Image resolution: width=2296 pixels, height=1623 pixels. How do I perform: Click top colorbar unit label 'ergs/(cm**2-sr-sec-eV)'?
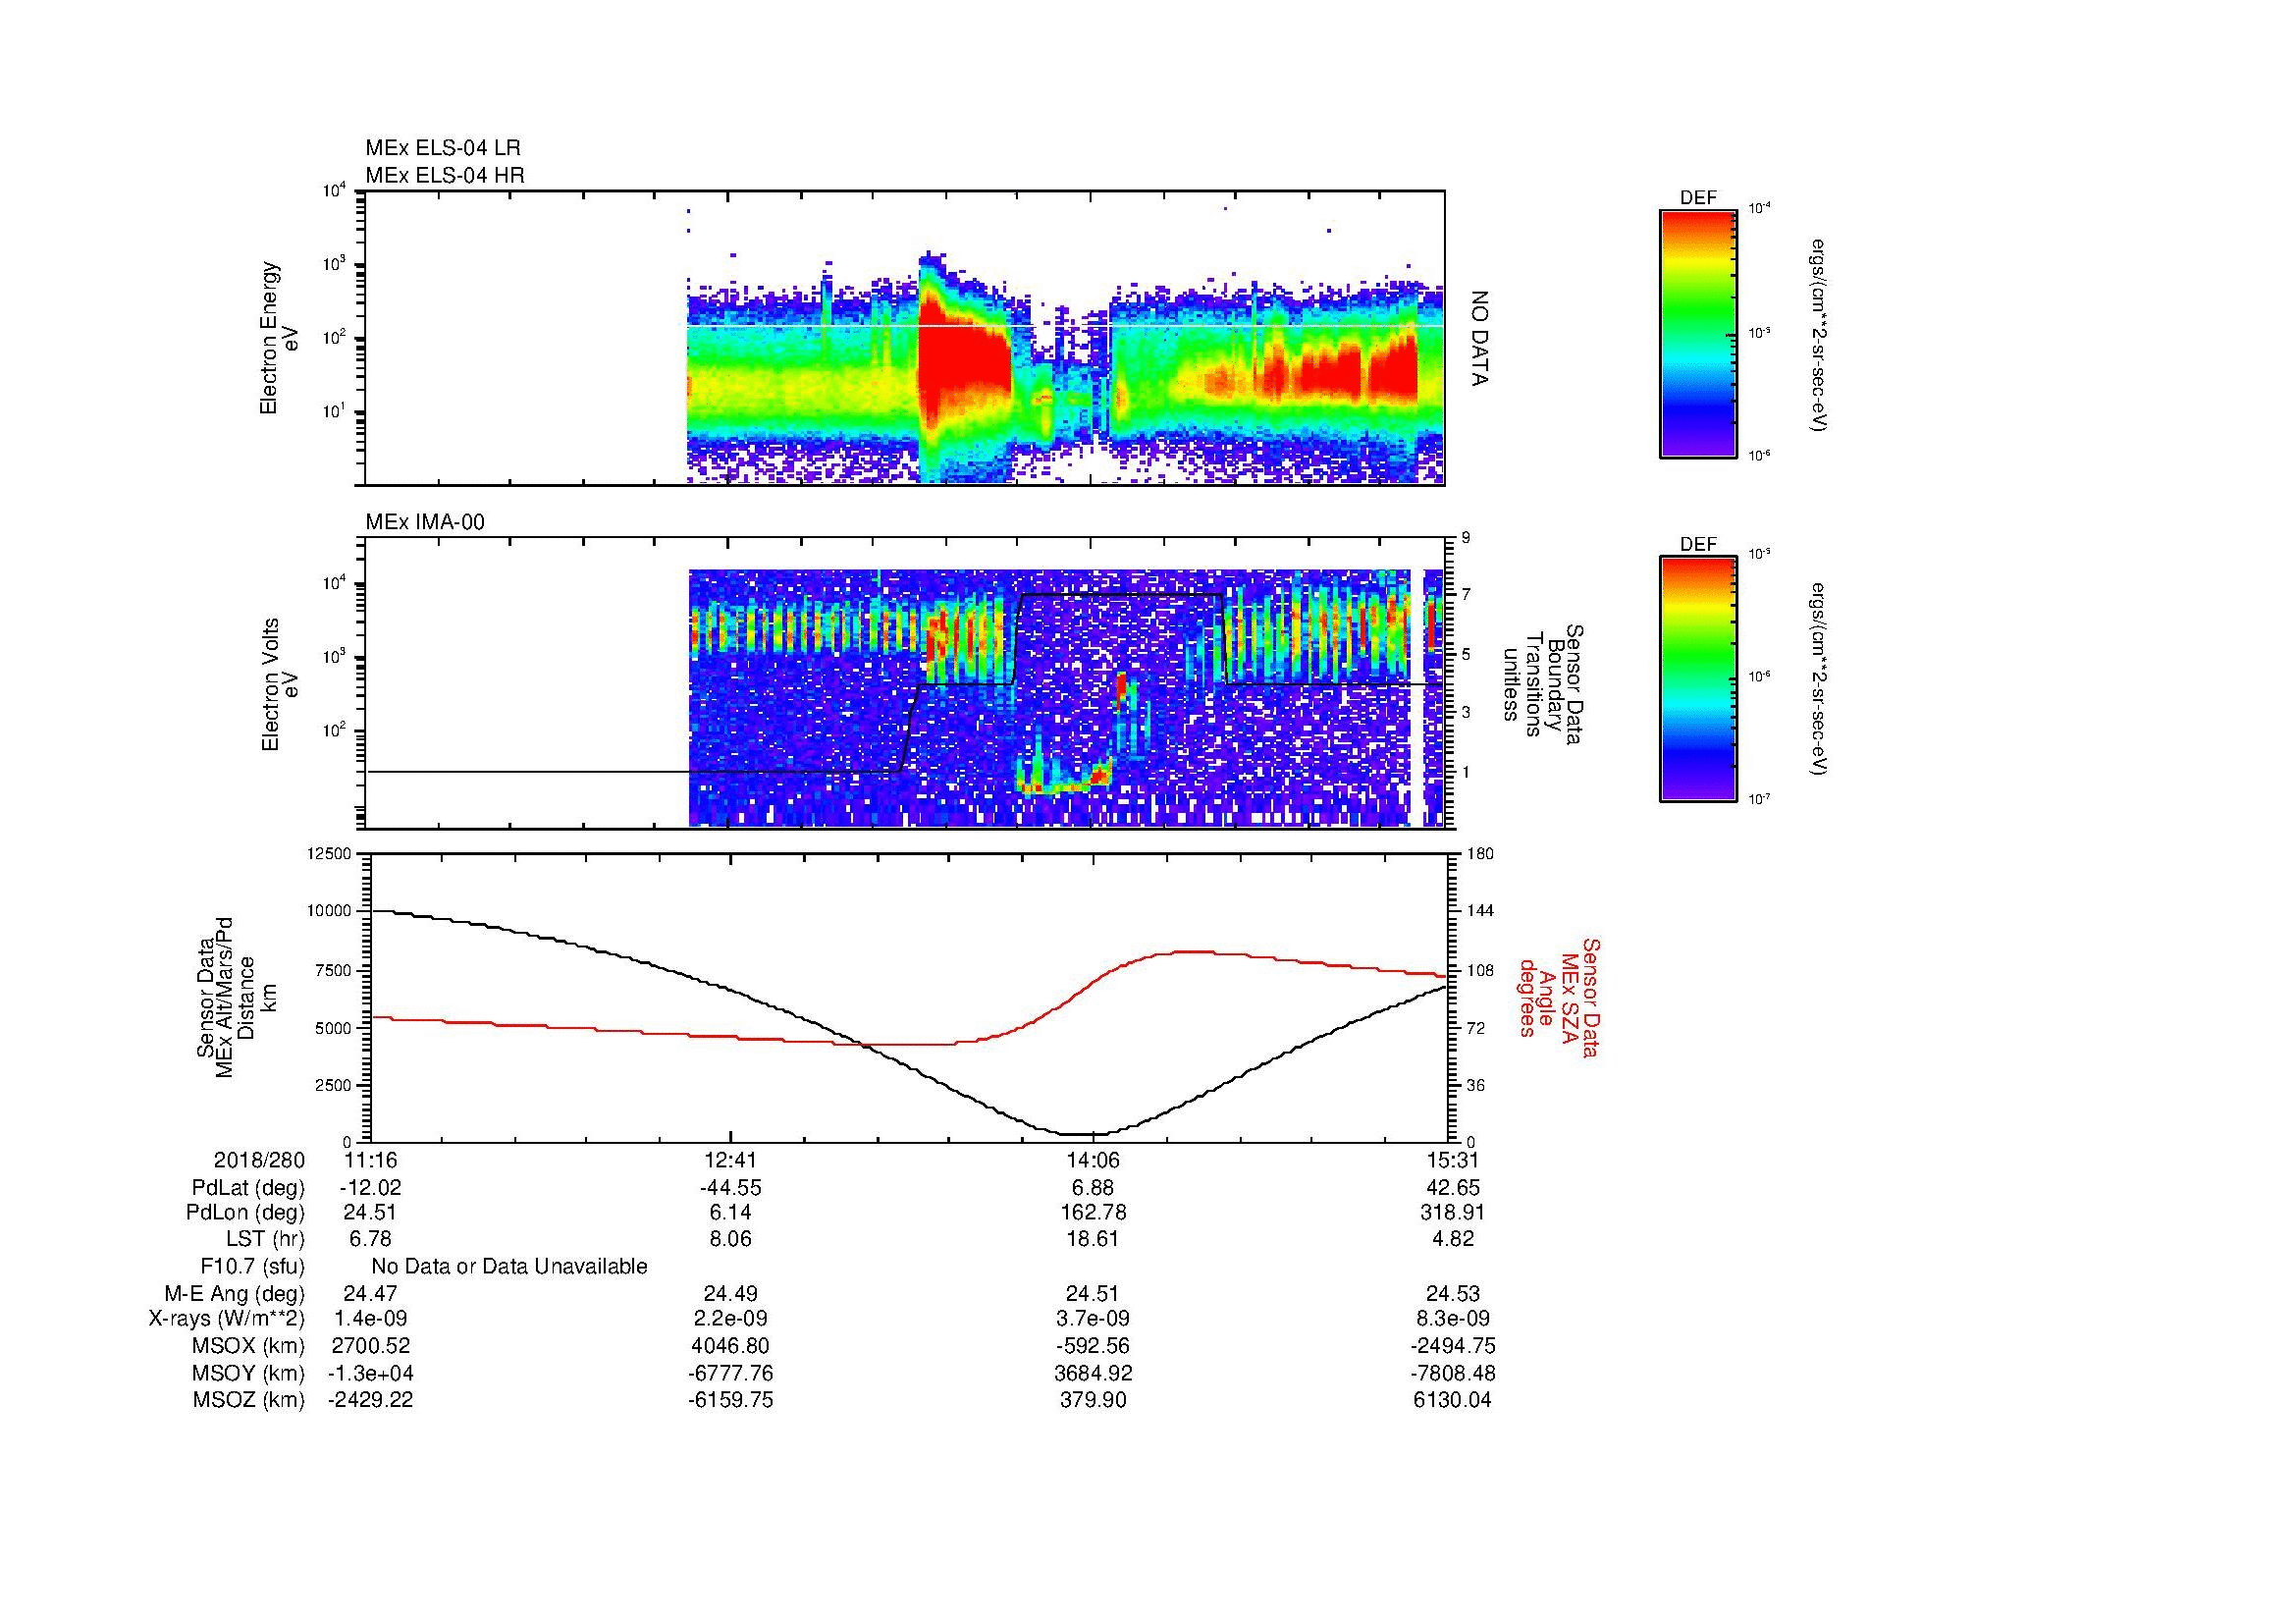pyautogui.click(x=1820, y=334)
